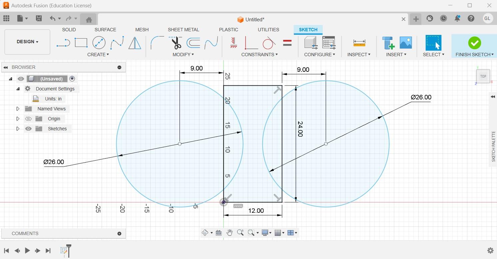Select the Measure tool
The width and height of the screenshot is (497, 259).
click(x=359, y=43)
